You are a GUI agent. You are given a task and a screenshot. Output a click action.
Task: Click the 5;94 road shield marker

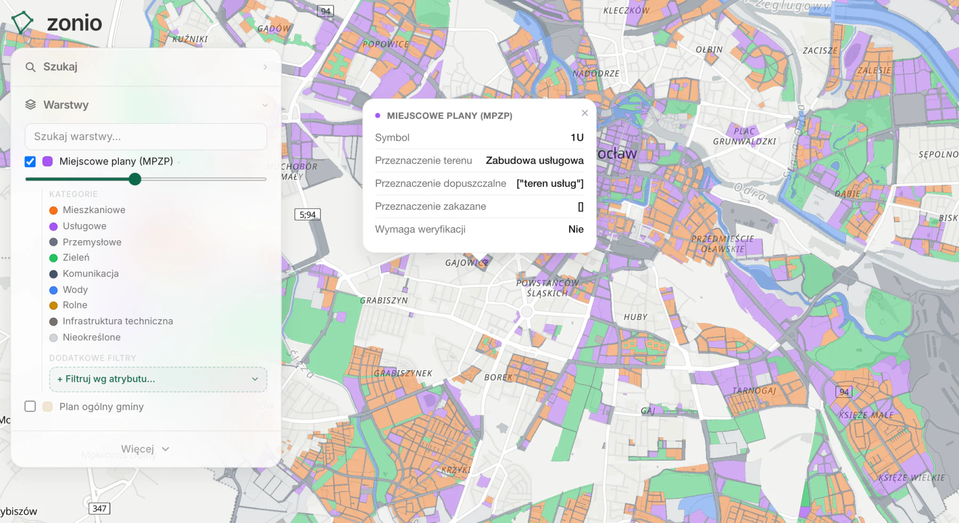(x=307, y=215)
